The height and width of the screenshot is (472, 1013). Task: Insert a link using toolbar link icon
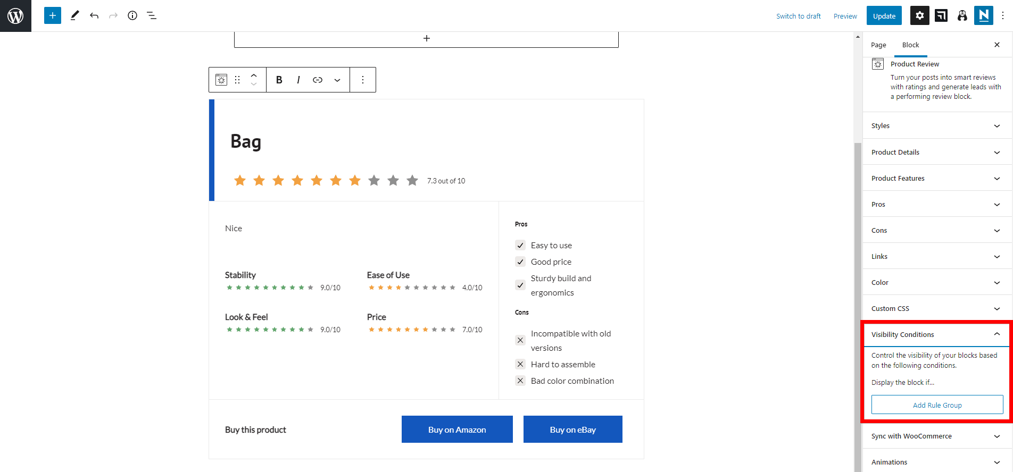coord(318,80)
